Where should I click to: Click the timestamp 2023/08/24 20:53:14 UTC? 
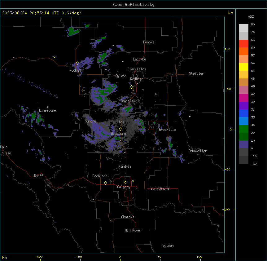tap(31, 13)
